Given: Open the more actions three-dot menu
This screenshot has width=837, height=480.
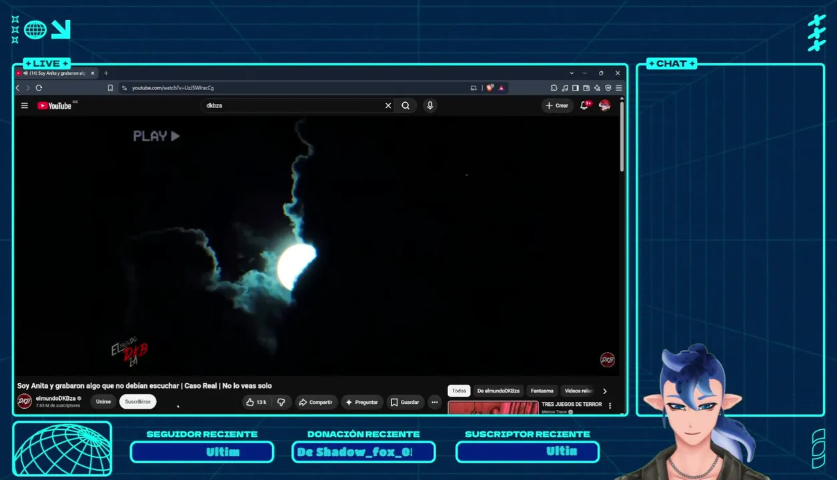Looking at the screenshot, I should (435, 402).
